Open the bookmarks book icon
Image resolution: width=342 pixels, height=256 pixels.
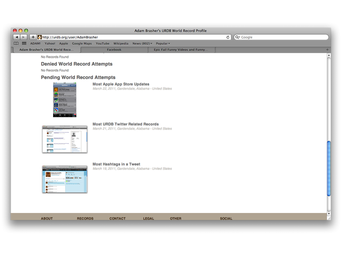[x=16, y=44]
